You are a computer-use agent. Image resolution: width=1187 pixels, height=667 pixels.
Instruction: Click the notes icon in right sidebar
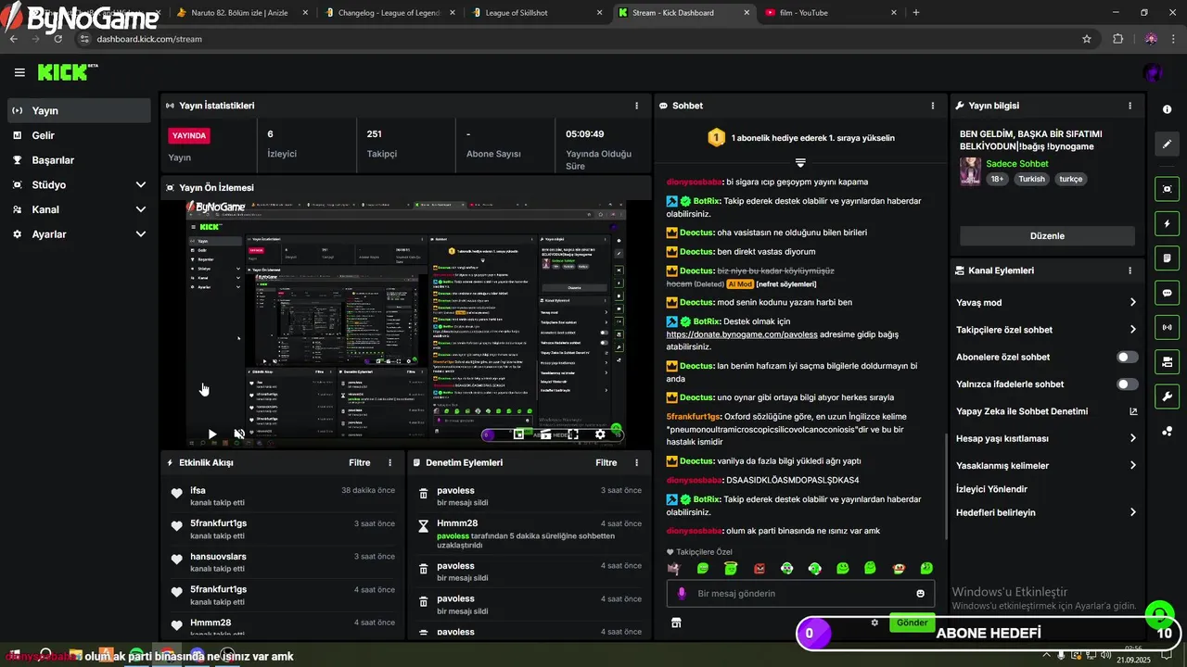1167,258
